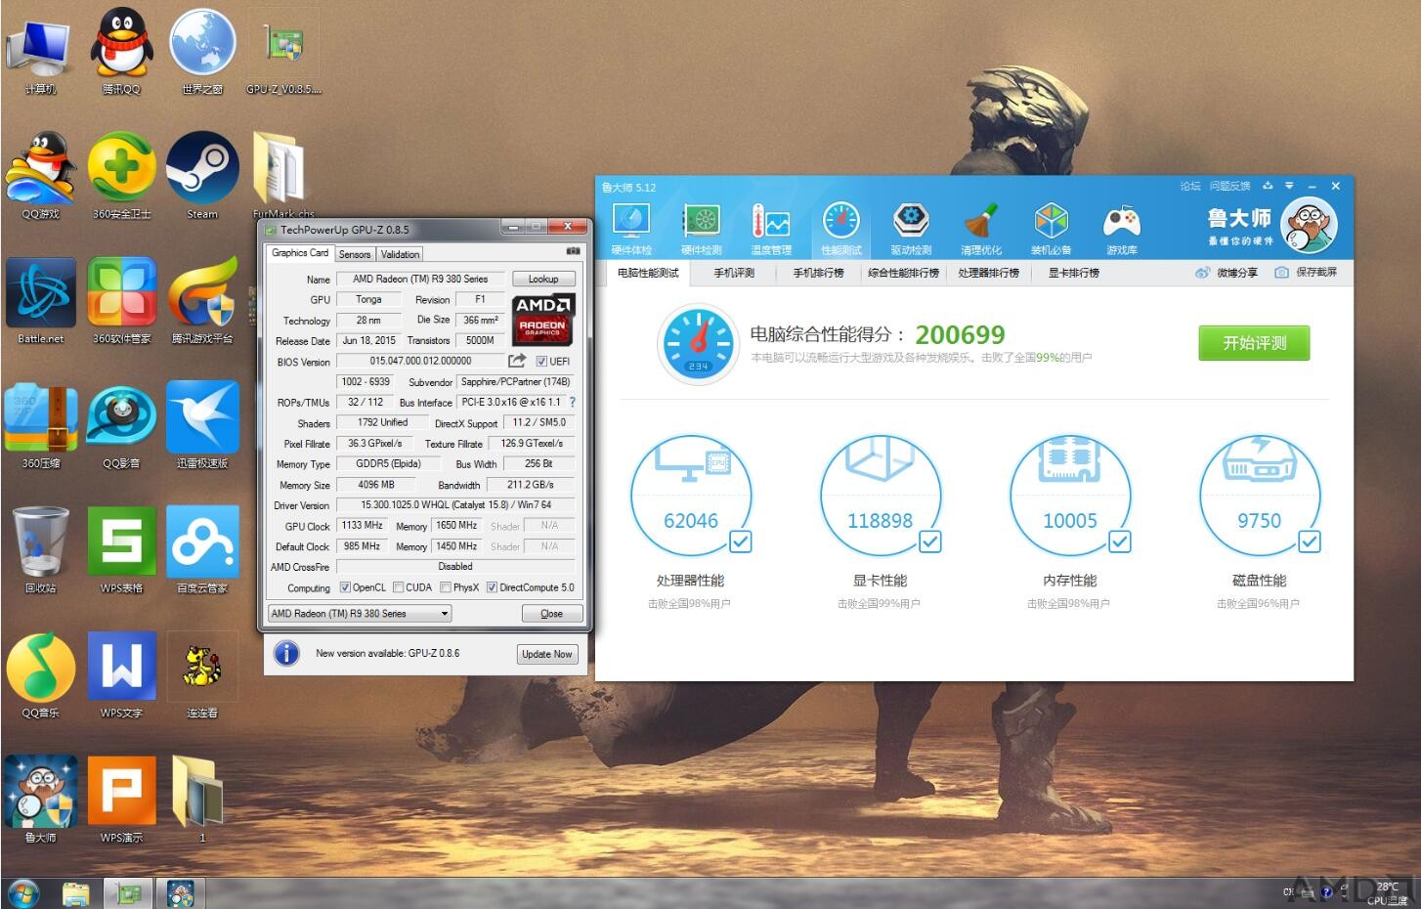Uncheck the 处理器性能 test checkbox

pos(741,541)
